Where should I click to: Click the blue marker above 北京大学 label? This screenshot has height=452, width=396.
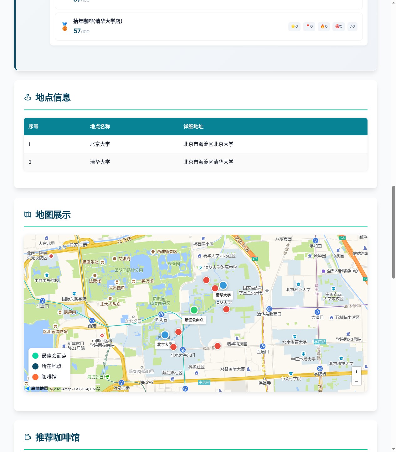(165, 335)
